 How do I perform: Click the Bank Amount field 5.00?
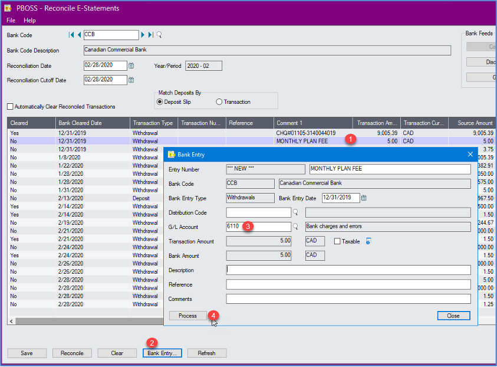259,255
